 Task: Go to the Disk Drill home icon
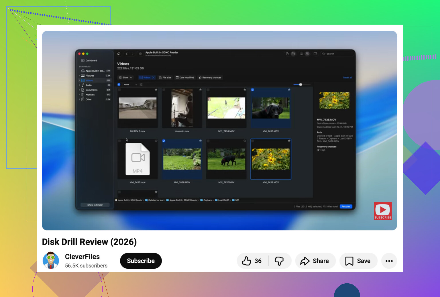[x=119, y=54]
